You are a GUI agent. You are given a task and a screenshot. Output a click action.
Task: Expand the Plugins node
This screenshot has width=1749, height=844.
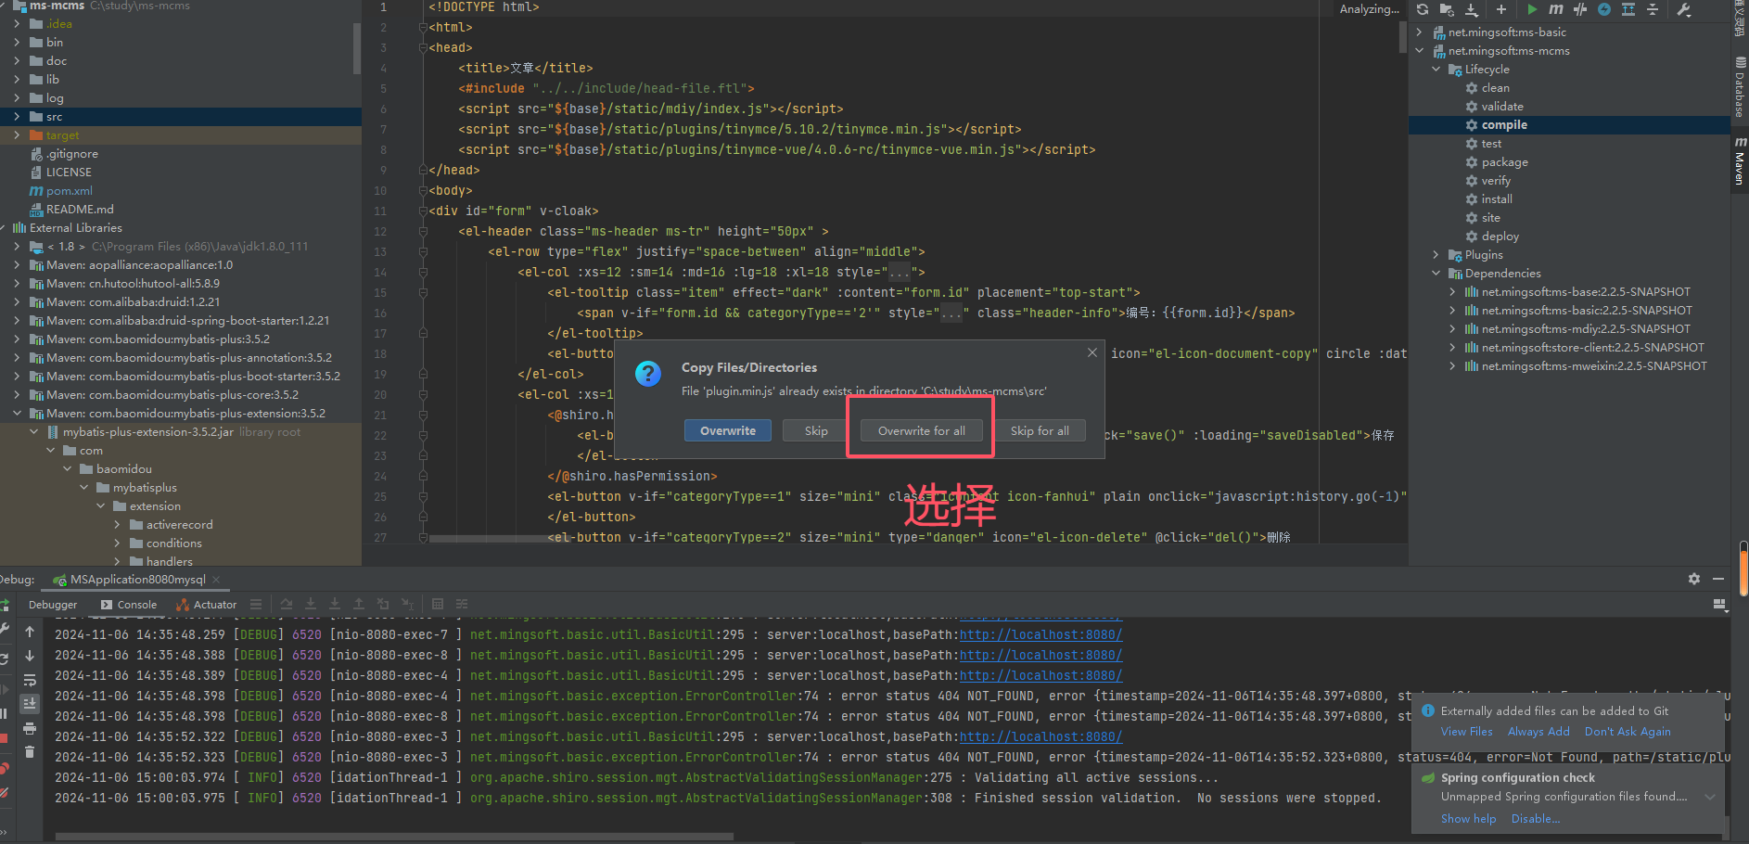1436,255
